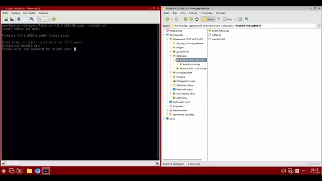This screenshot has height=181, width=322.
Task: Select Корзина in the folder tree
Action: click(176, 106)
